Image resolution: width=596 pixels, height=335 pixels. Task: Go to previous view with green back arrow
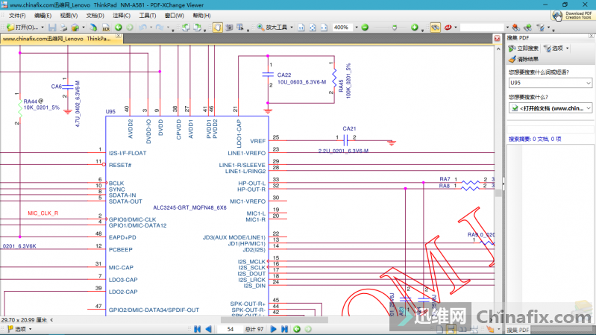[118, 28]
